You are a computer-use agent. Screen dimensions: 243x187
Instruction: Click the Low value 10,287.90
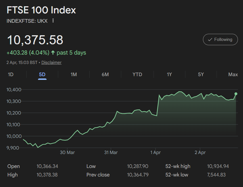coord(138,166)
